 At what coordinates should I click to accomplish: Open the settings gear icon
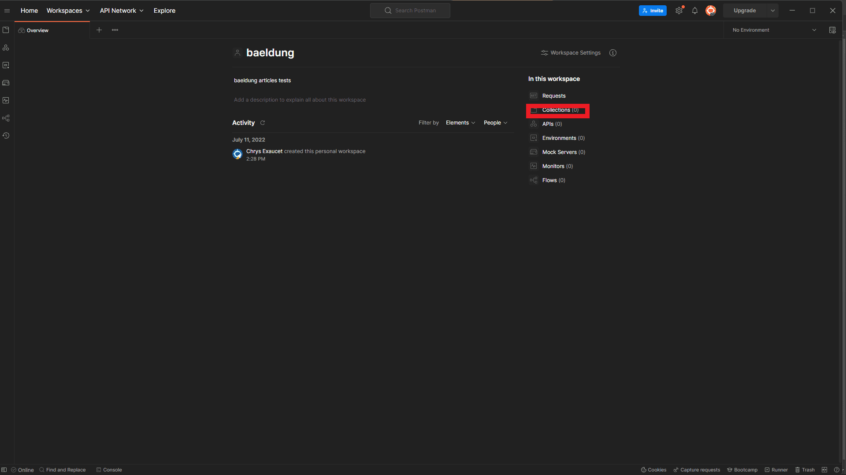pyautogui.click(x=679, y=11)
